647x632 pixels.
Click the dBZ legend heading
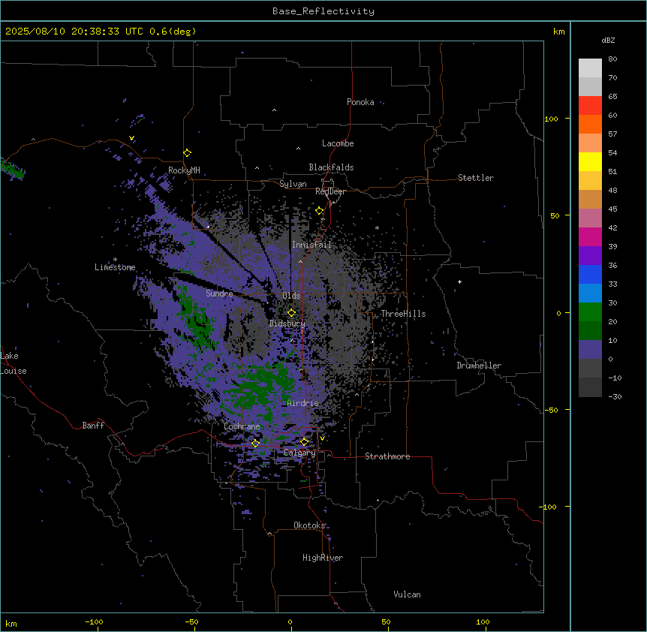(608, 40)
